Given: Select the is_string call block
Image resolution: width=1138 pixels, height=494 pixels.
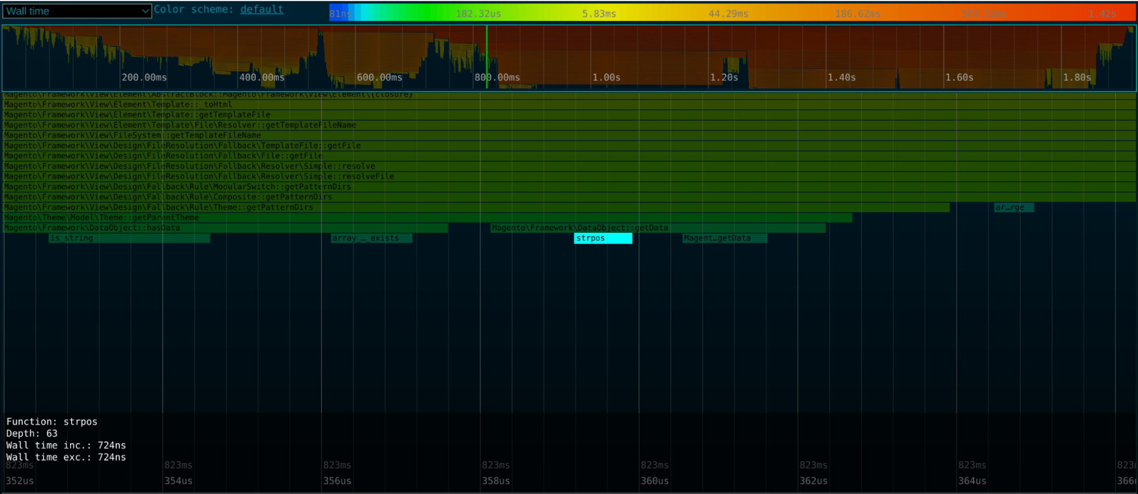Looking at the screenshot, I should (129, 238).
